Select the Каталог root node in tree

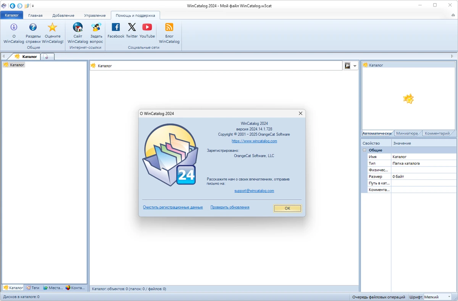click(x=14, y=65)
